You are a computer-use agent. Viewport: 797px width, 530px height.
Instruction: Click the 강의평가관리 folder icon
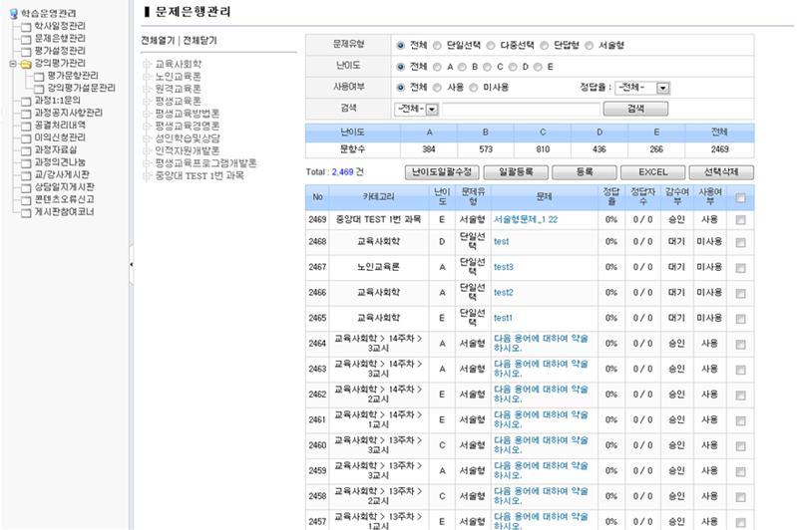(x=25, y=63)
